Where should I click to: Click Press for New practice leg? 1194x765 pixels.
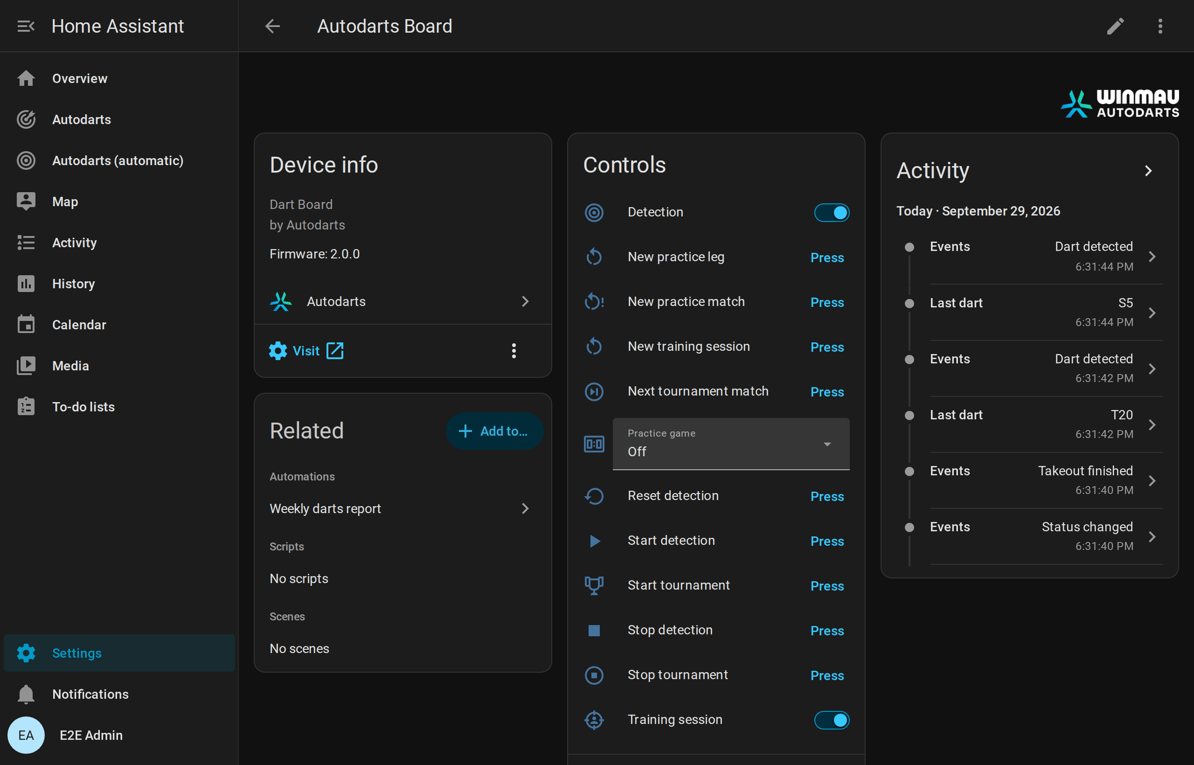coord(827,257)
